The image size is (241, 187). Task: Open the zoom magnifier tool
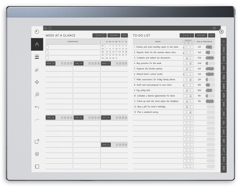[37, 95]
